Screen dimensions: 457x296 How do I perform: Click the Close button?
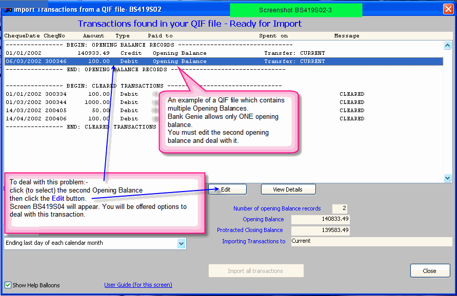[430, 271]
